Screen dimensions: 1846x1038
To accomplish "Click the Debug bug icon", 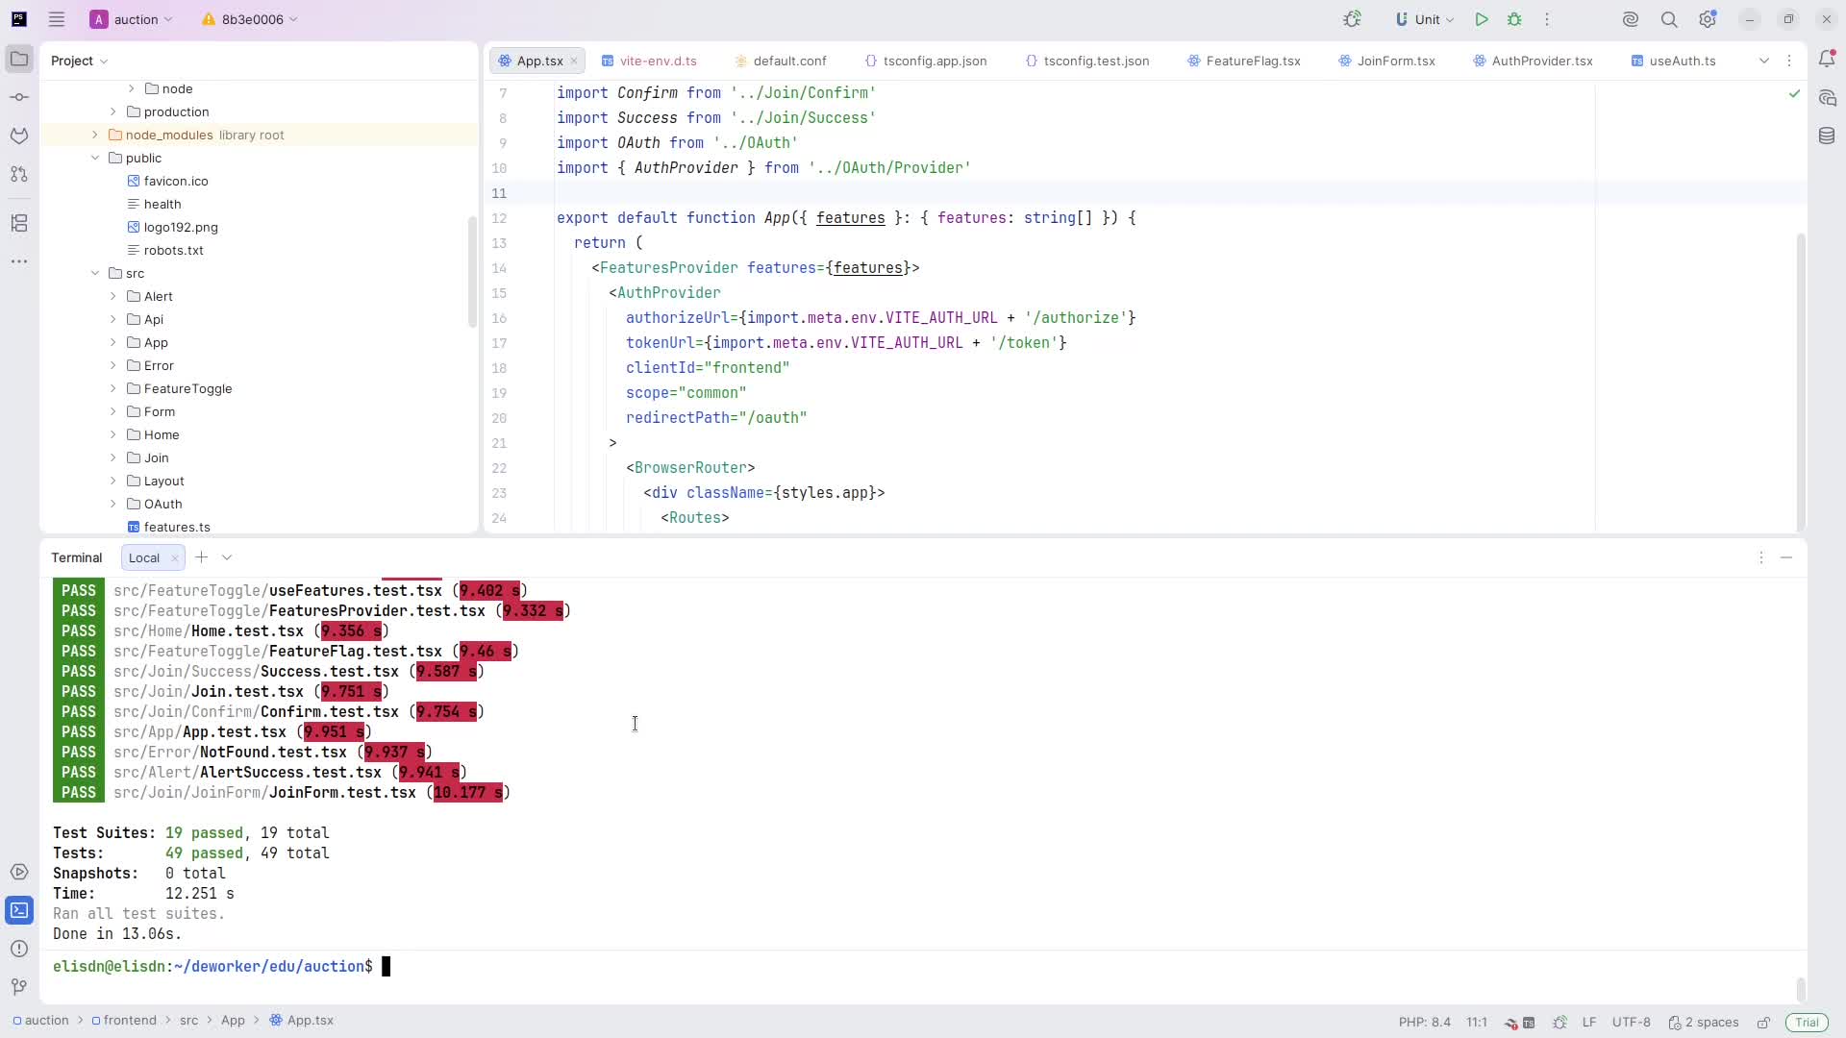I will tap(1514, 19).
